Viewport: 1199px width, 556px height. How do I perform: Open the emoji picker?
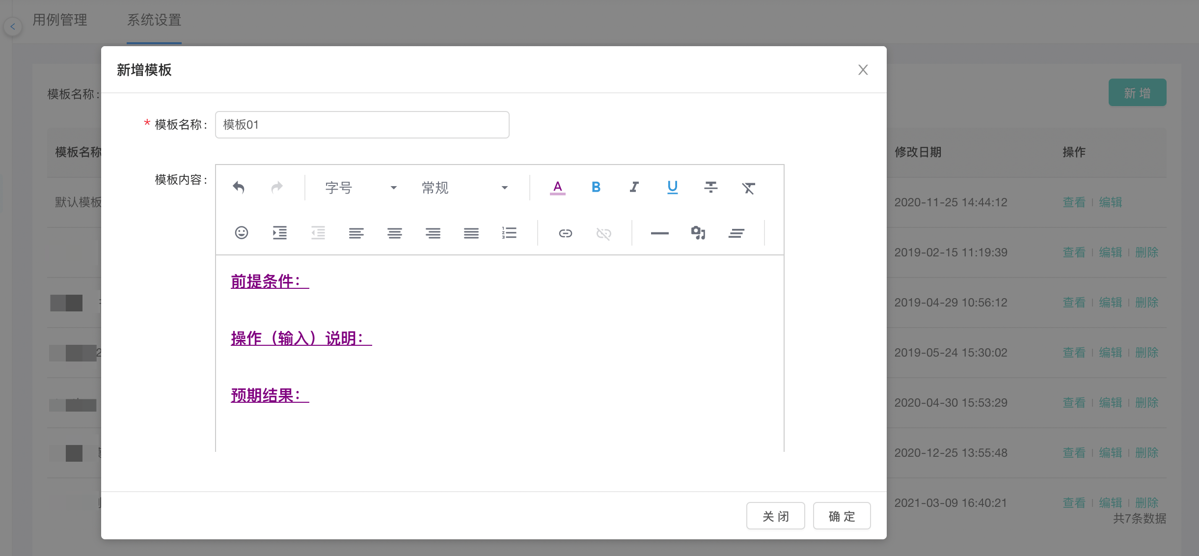241,233
